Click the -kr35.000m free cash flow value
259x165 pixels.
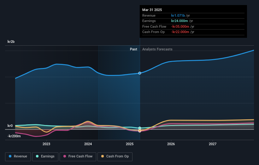pos(180,26)
